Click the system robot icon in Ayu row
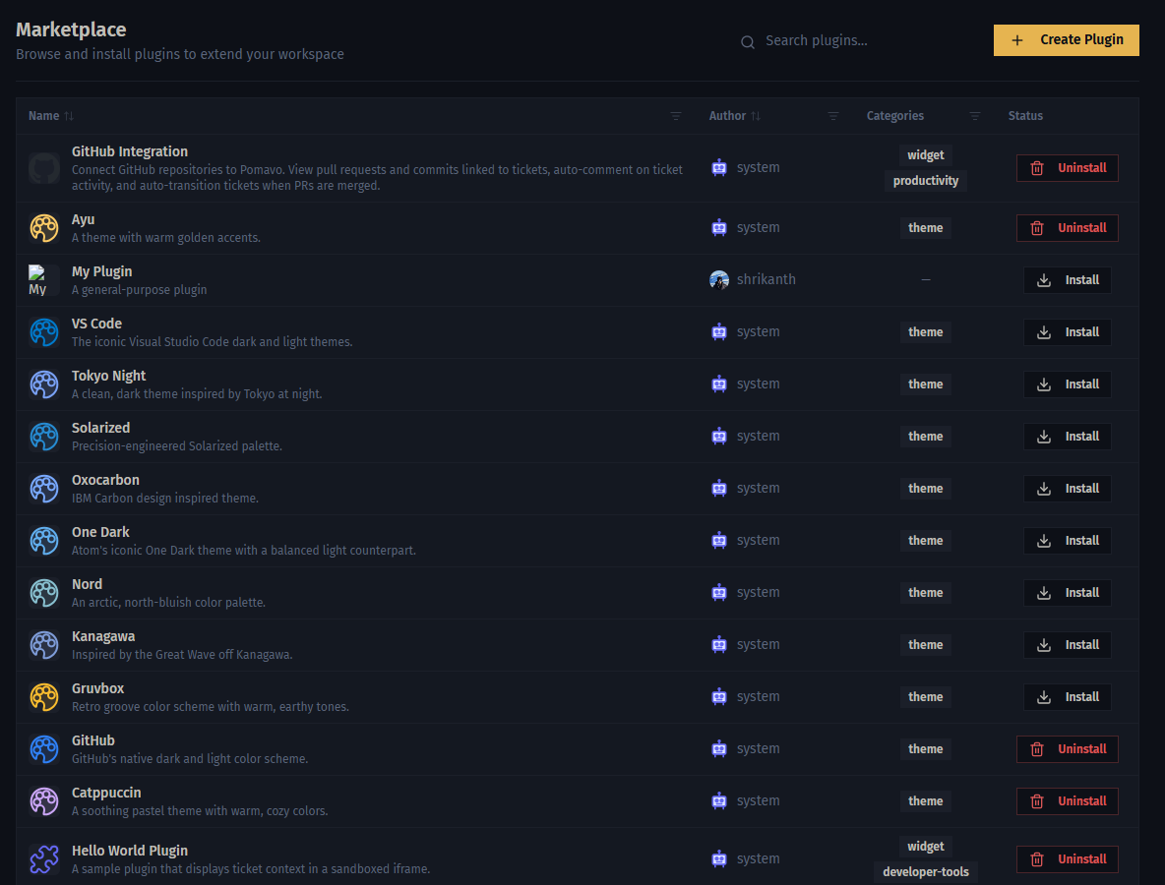 pyautogui.click(x=718, y=228)
